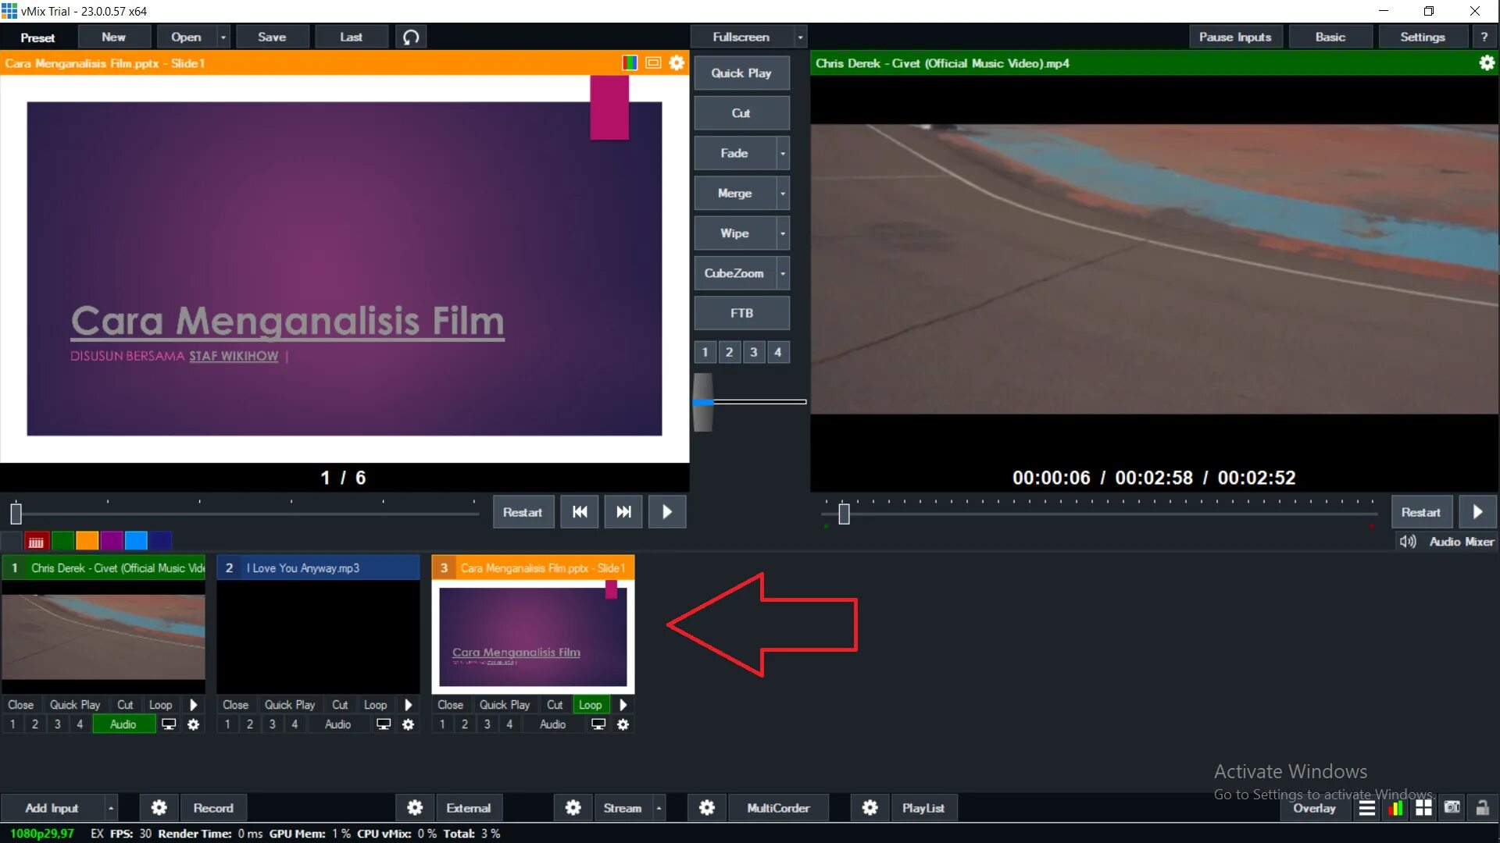
Task: Open preview input settings gear
Action: point(677,63)
